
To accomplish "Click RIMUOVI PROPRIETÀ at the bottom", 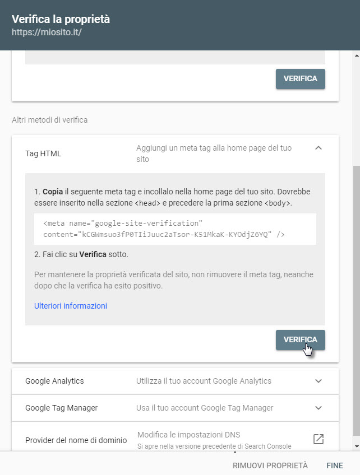I will [x=270, y=465].
